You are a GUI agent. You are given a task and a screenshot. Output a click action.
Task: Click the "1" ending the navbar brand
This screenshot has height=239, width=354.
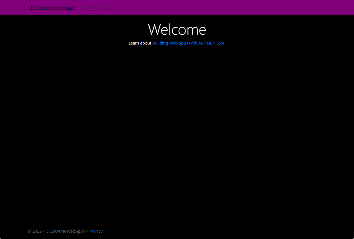coord(75,8)
